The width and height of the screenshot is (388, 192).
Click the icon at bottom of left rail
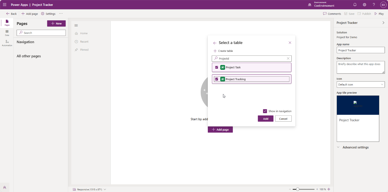pyautogui.click(x=5, y=188)
